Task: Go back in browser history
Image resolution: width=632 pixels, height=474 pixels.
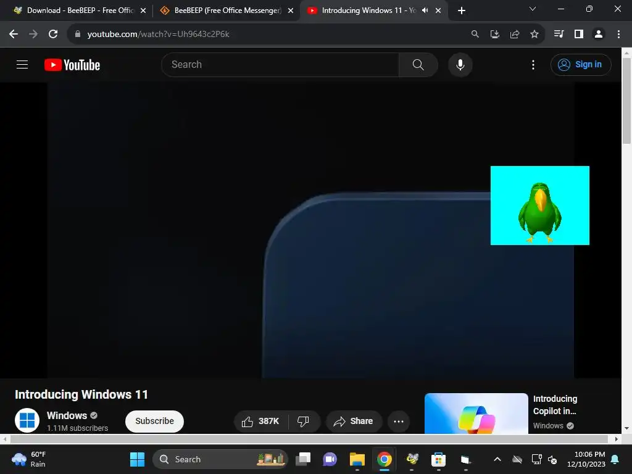Action: 14,35
